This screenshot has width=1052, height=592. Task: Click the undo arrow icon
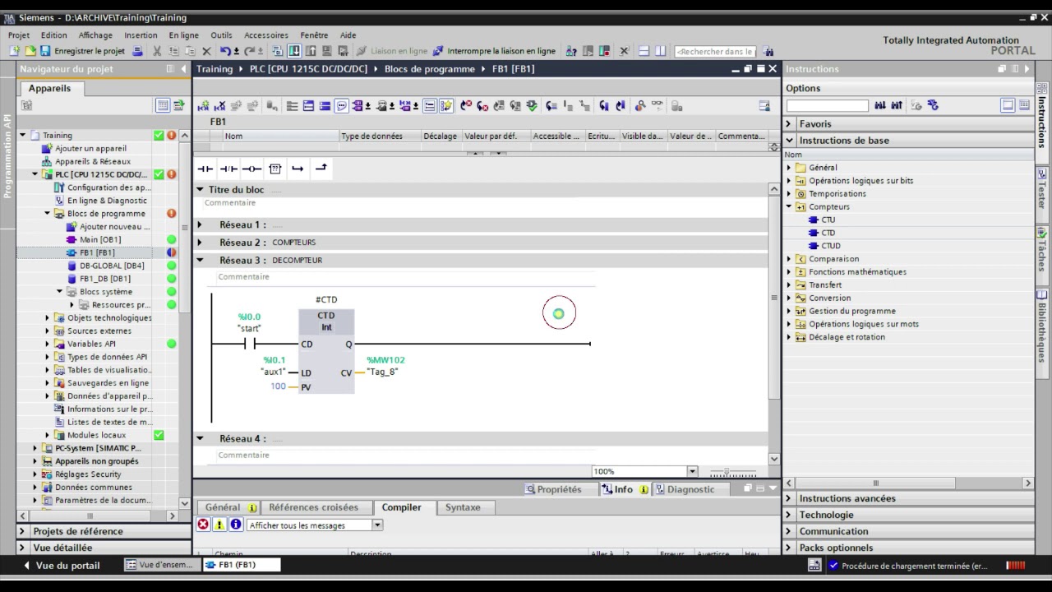click(x=224, y=51)
